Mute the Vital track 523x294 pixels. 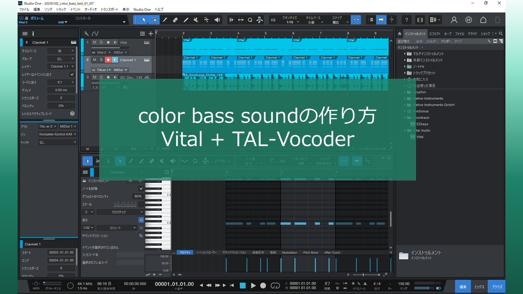(x=94, y=42)
